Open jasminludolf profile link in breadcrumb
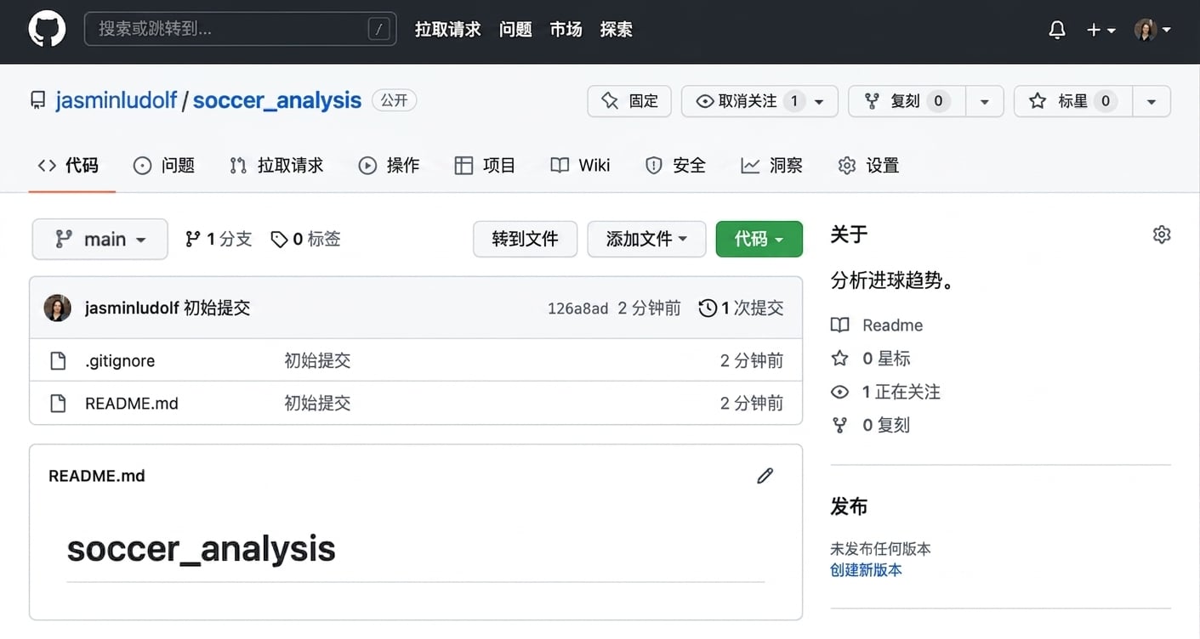 point(117,100)
